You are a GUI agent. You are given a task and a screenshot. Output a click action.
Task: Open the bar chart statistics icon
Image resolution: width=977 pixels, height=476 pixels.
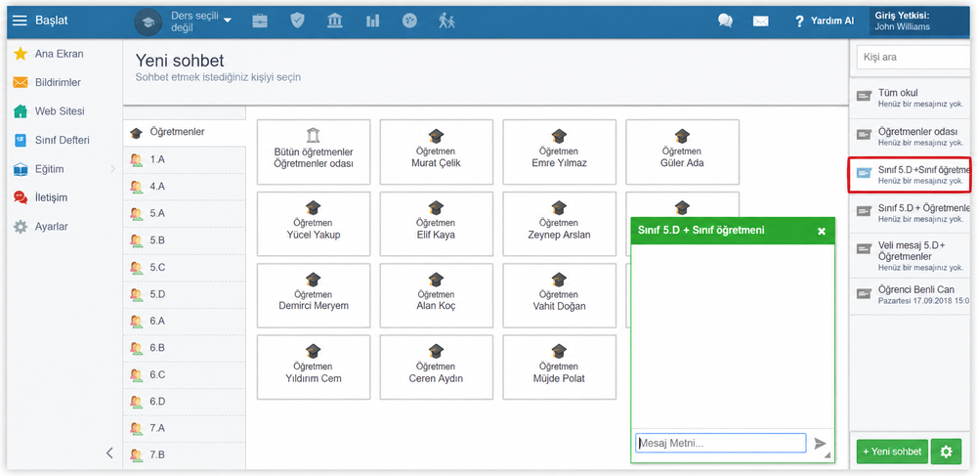click(x=372, y=21)
